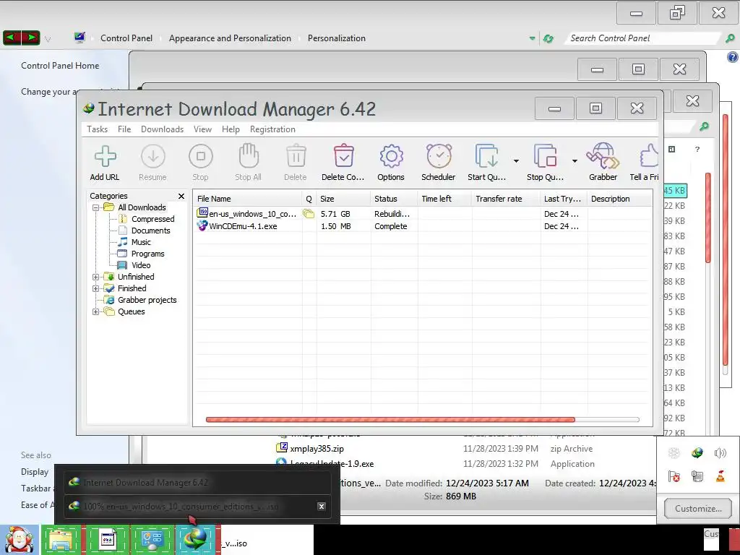Select the en-us_windows_10 ISO download row
The width and height of the screenshot is (740, 555).
click(x=422, y=214)
